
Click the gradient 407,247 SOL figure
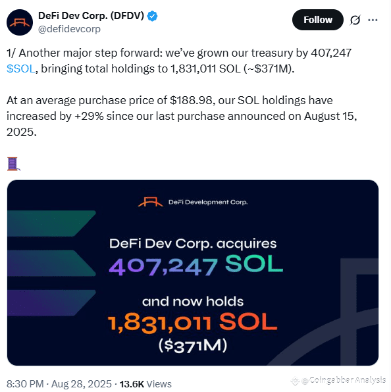196,266
